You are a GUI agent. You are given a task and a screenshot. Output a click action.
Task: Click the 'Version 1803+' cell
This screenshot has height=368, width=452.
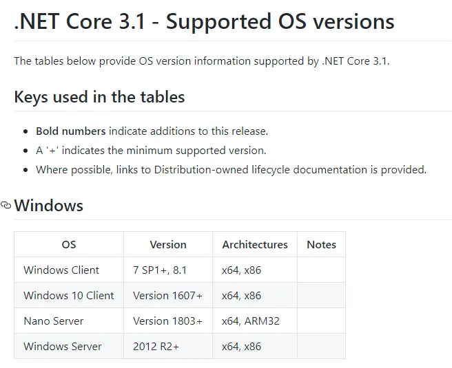[x=167, y=321]
